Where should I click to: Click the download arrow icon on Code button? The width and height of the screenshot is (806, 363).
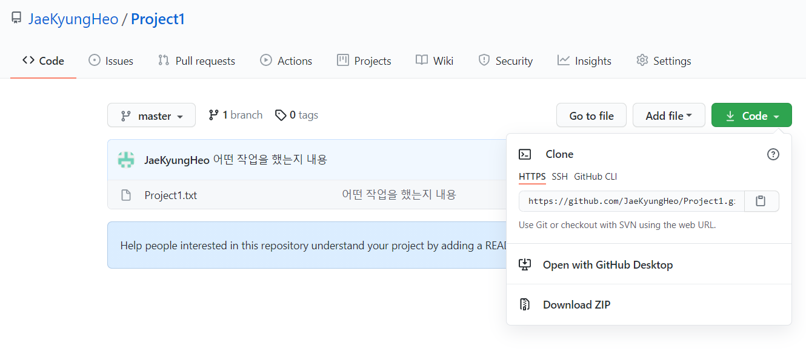(x=730, y=116)
